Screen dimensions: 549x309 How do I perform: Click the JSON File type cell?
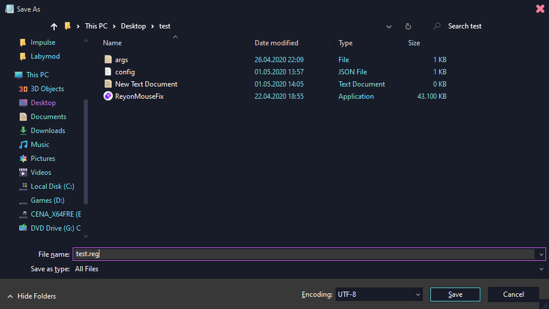coord(352,72)
